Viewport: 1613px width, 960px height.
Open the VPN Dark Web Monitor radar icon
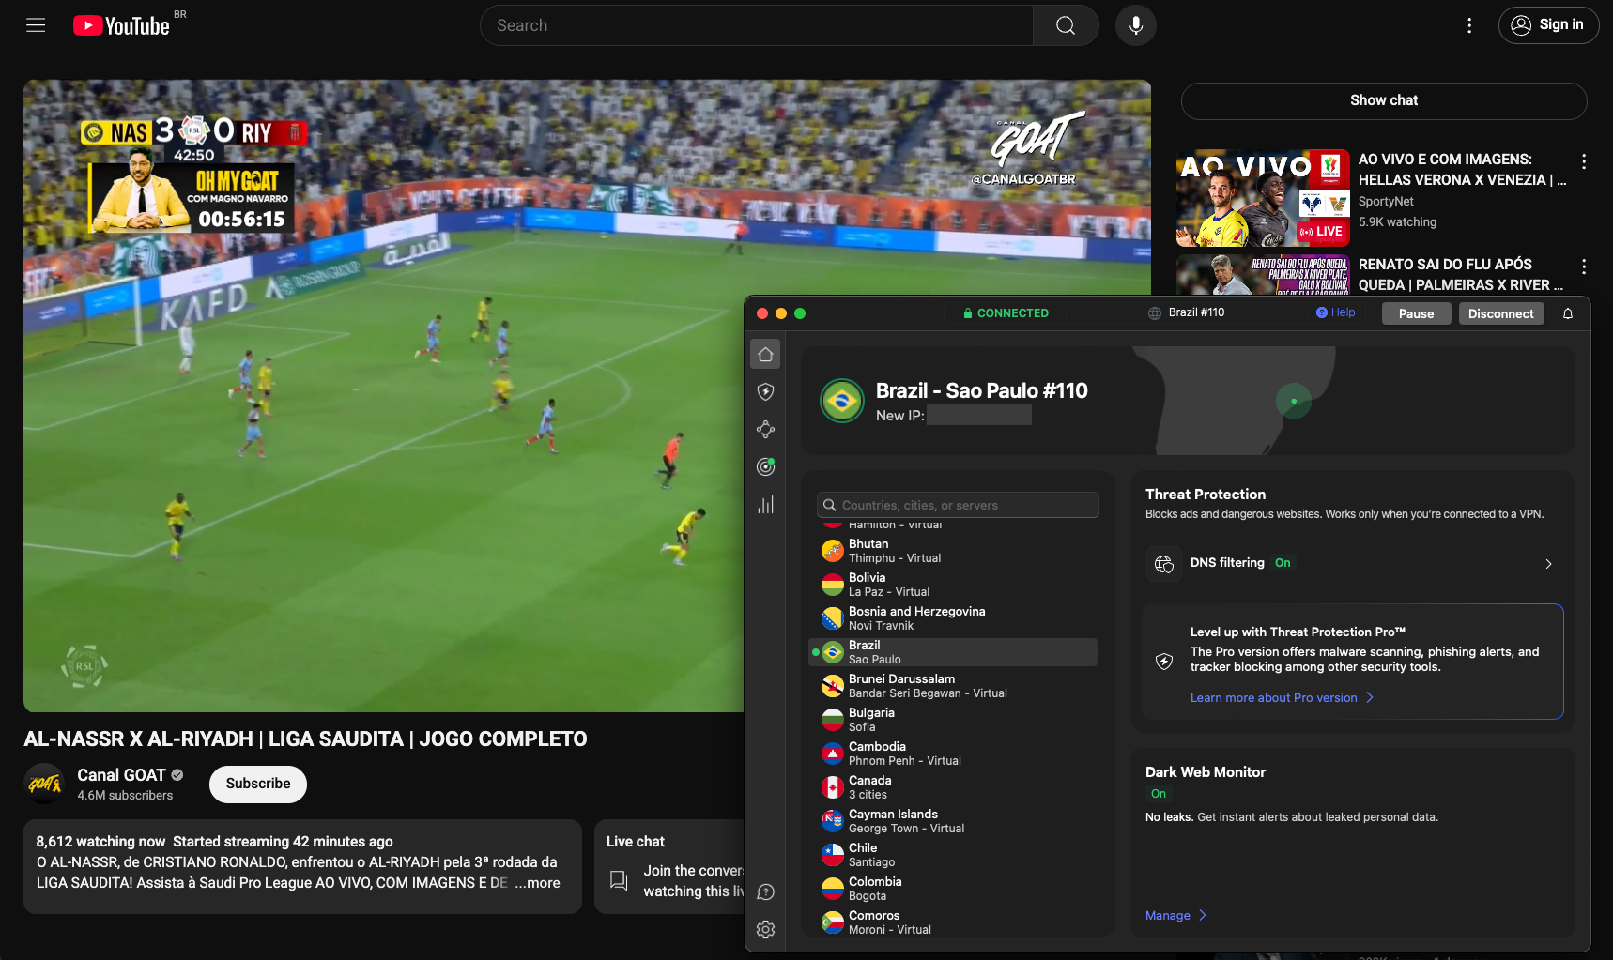pos(765,466)
